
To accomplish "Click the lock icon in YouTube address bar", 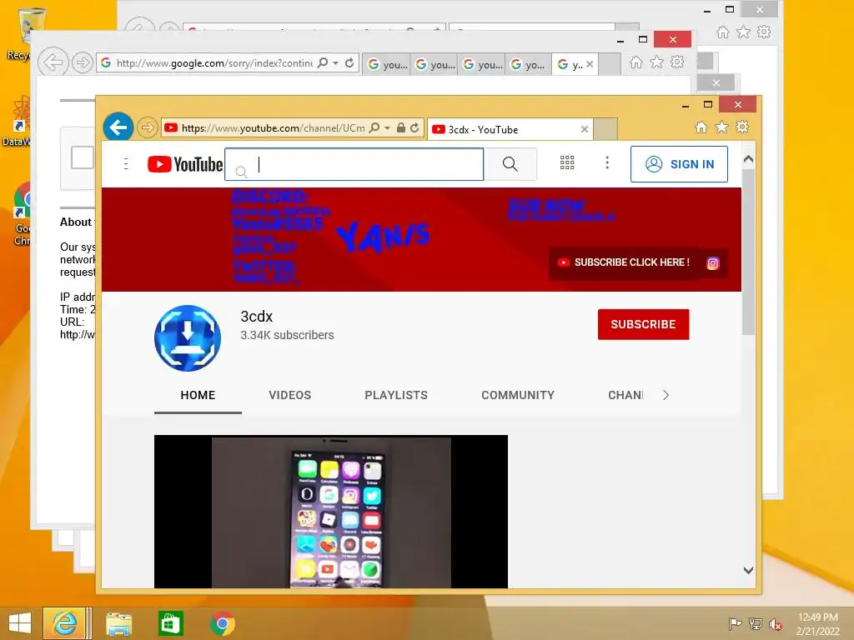I will click(x=401, y=127).
